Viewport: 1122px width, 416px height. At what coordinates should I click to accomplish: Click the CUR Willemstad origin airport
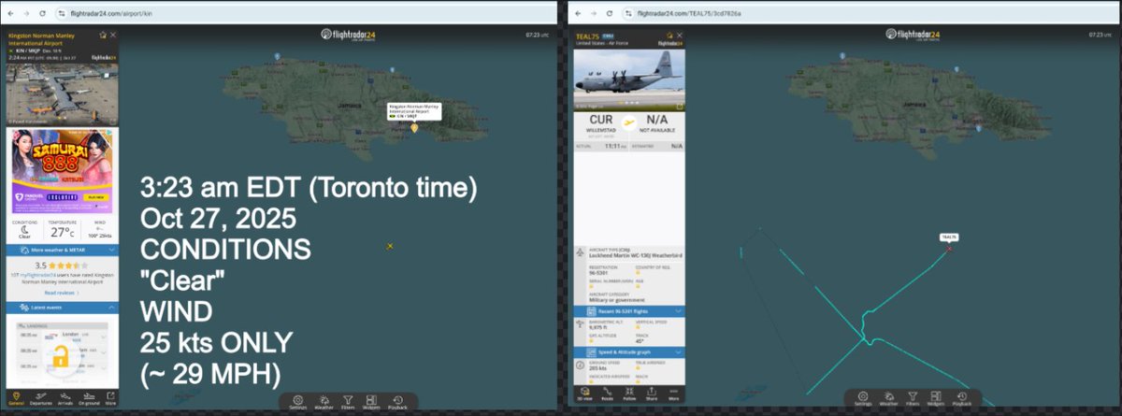pos(600,124)
